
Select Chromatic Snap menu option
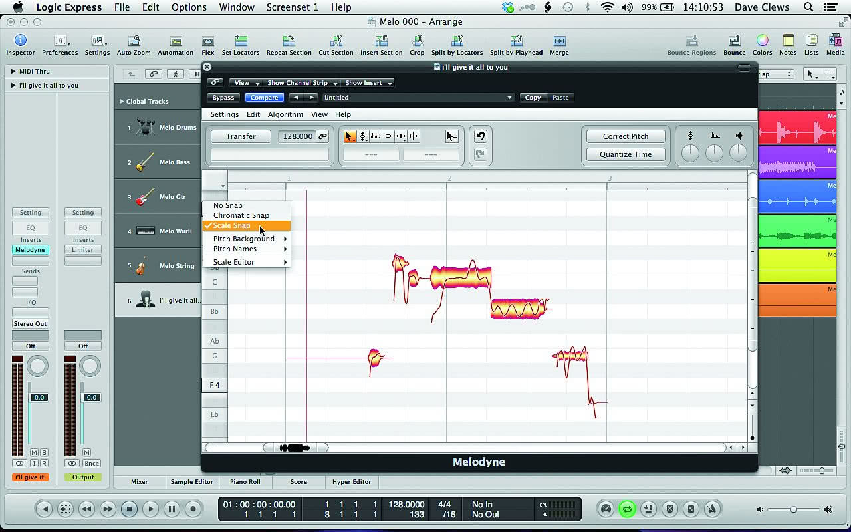pos(247,215)
